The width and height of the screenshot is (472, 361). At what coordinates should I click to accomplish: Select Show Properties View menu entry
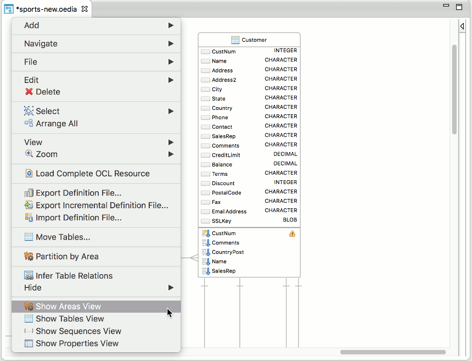click(77, 343)
